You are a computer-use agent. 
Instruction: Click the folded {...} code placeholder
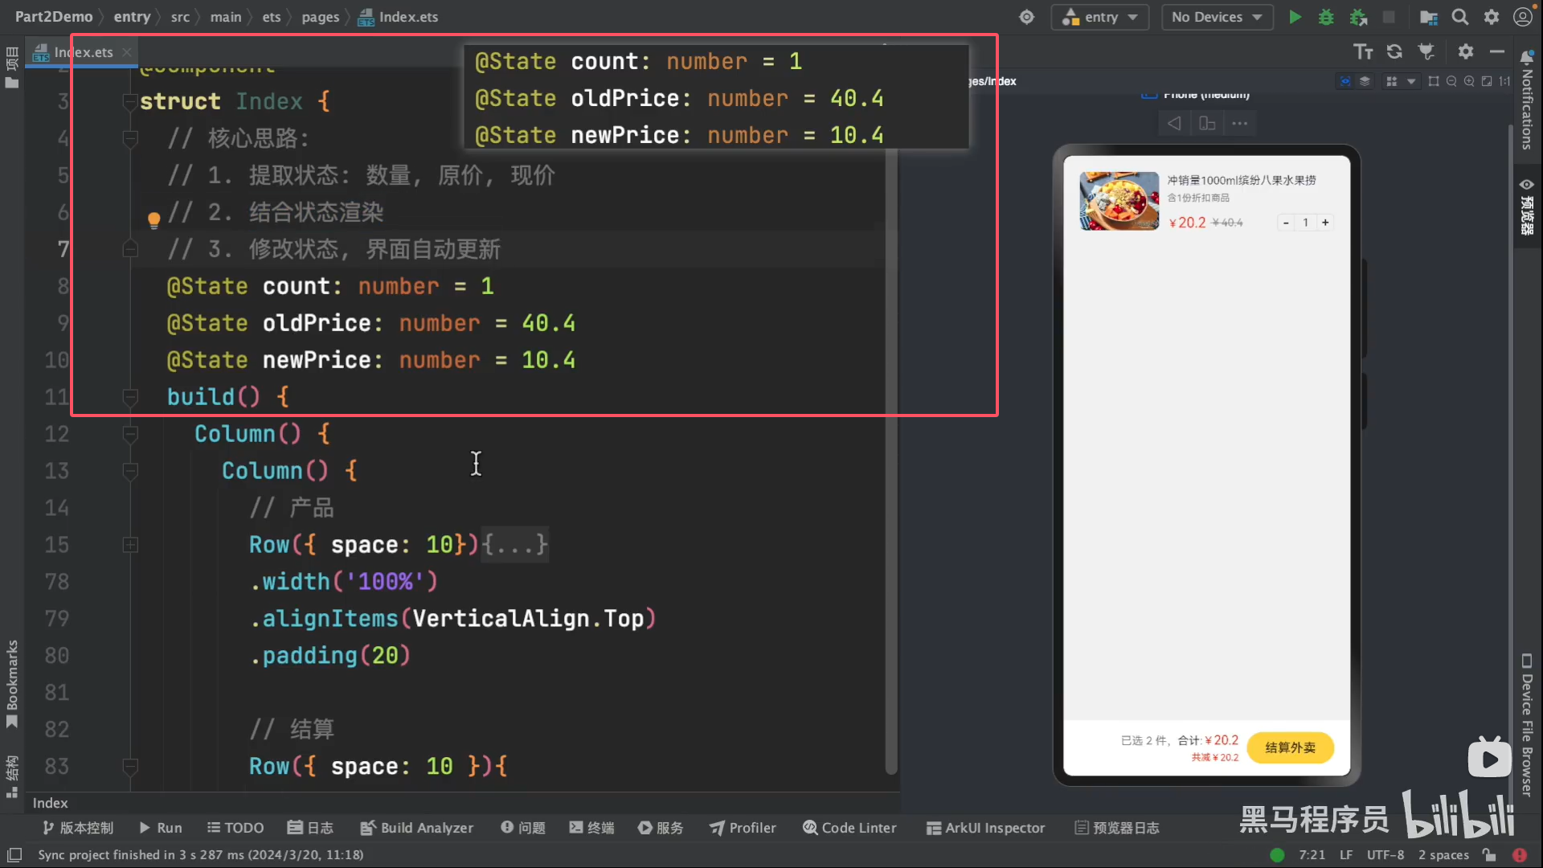(x=515, y=545)
